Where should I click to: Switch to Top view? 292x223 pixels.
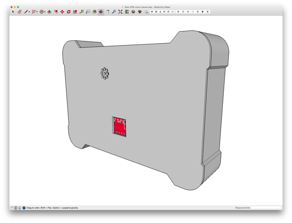click(156, 12)
